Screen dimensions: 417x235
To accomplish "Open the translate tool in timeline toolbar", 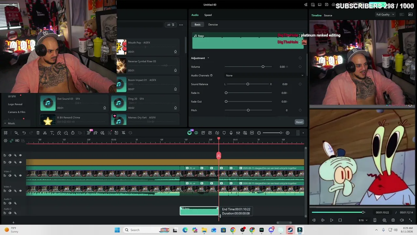I will point(123,133).
